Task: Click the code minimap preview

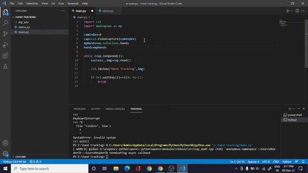Action: pos(283,23)
